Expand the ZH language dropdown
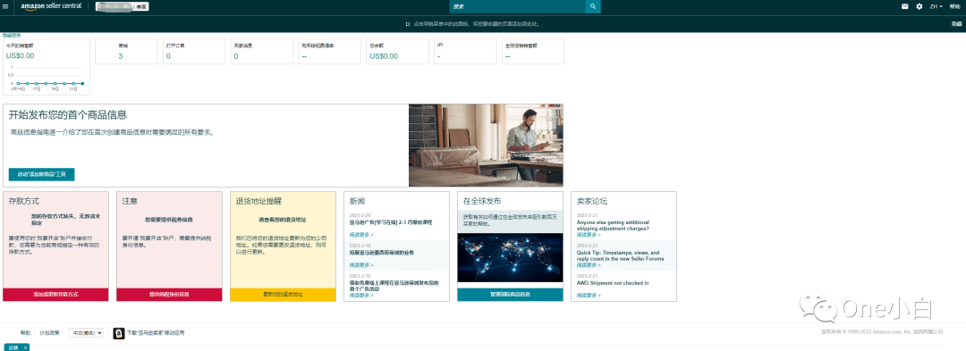966x351 pixels. (936, 6)
